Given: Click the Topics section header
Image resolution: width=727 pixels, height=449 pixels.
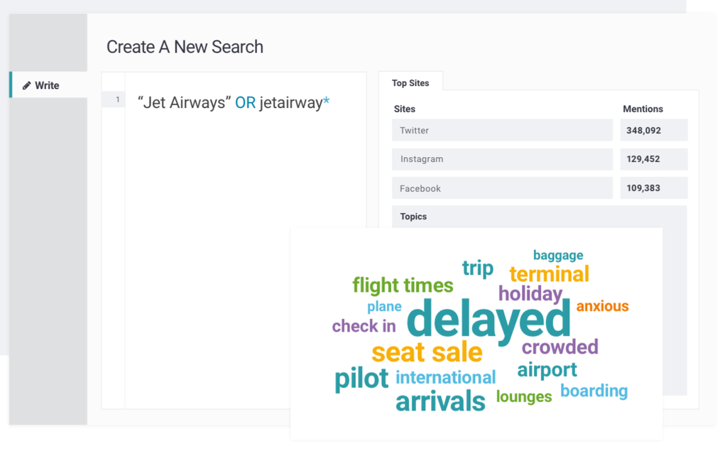Looking at the screenshot, I should [x=413, y=217].
